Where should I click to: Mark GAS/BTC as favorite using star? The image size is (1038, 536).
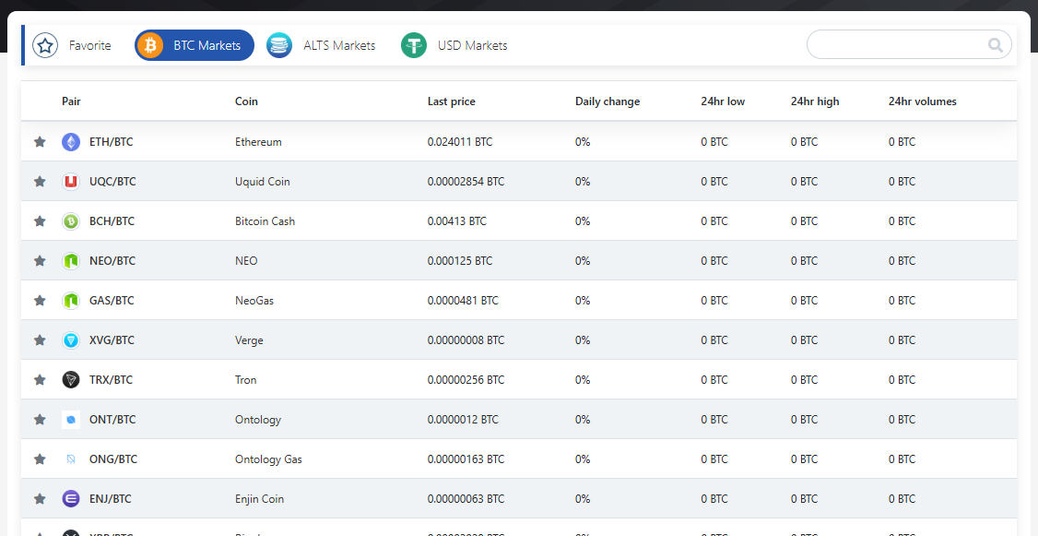(40, 301)
